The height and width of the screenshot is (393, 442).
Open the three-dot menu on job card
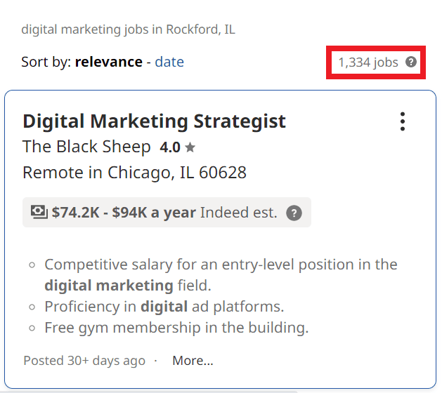pos(403,121)
